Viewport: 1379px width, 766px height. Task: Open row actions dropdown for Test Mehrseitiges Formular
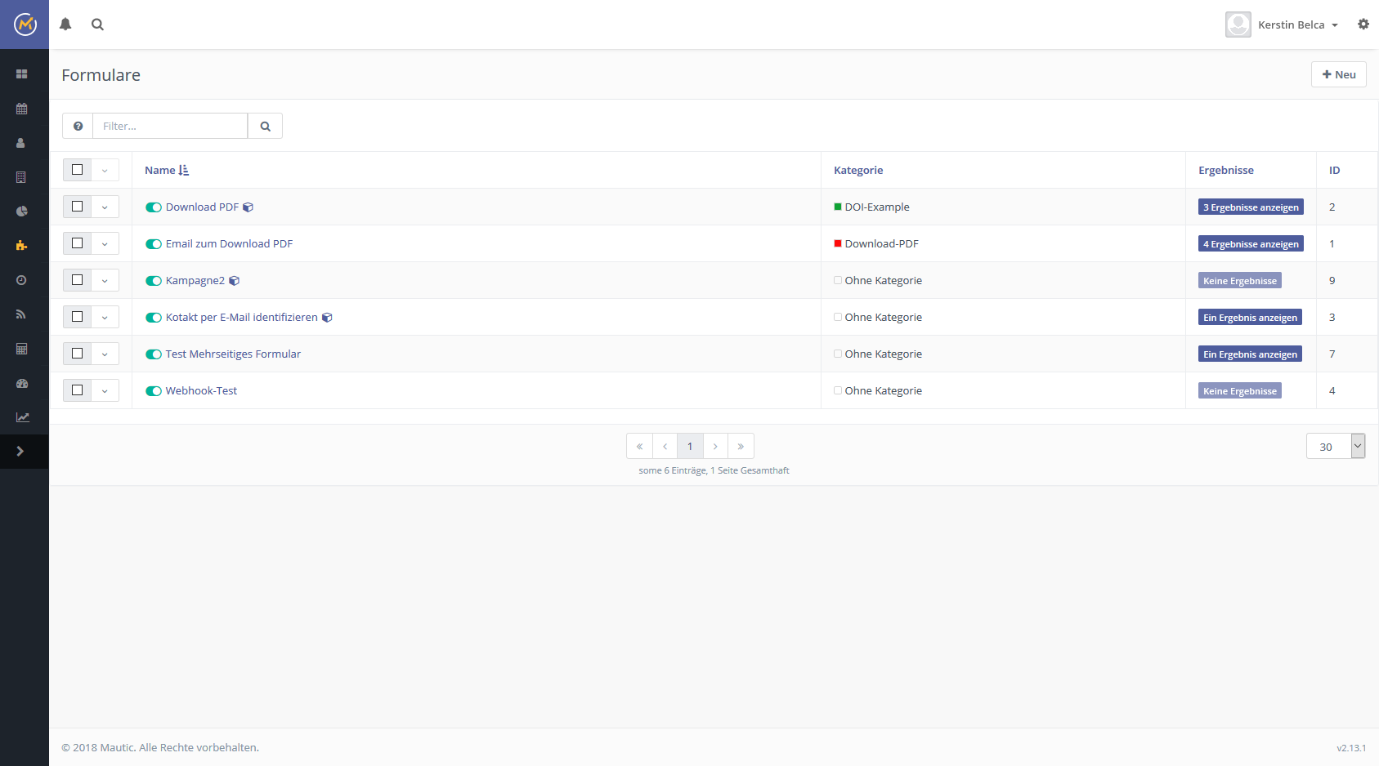pos(105,354)
